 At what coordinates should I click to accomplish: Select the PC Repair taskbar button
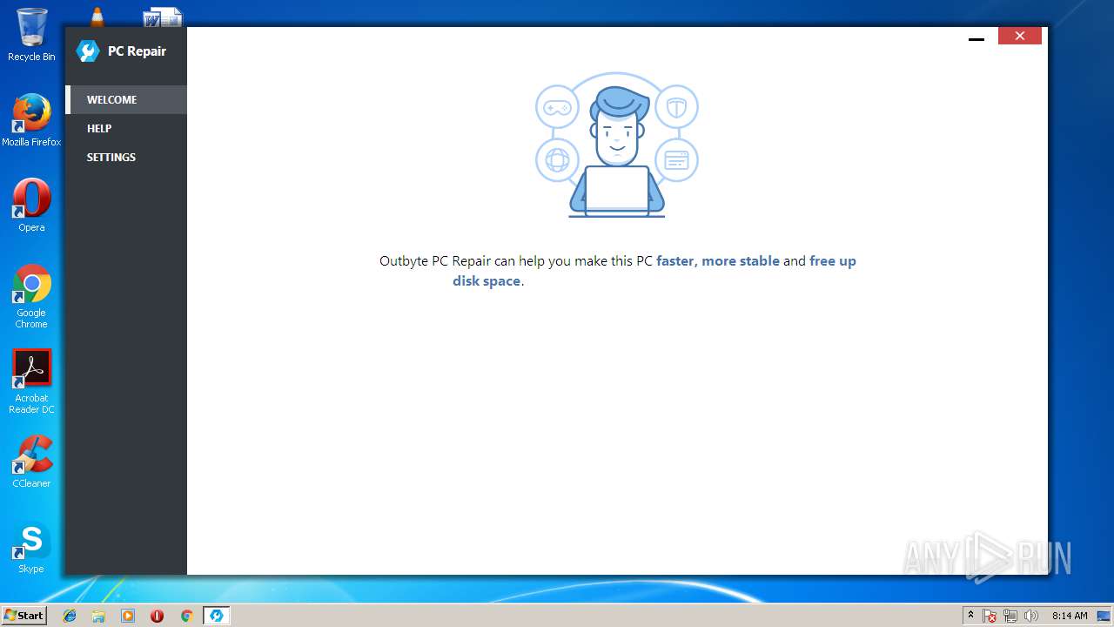[216, 616]
